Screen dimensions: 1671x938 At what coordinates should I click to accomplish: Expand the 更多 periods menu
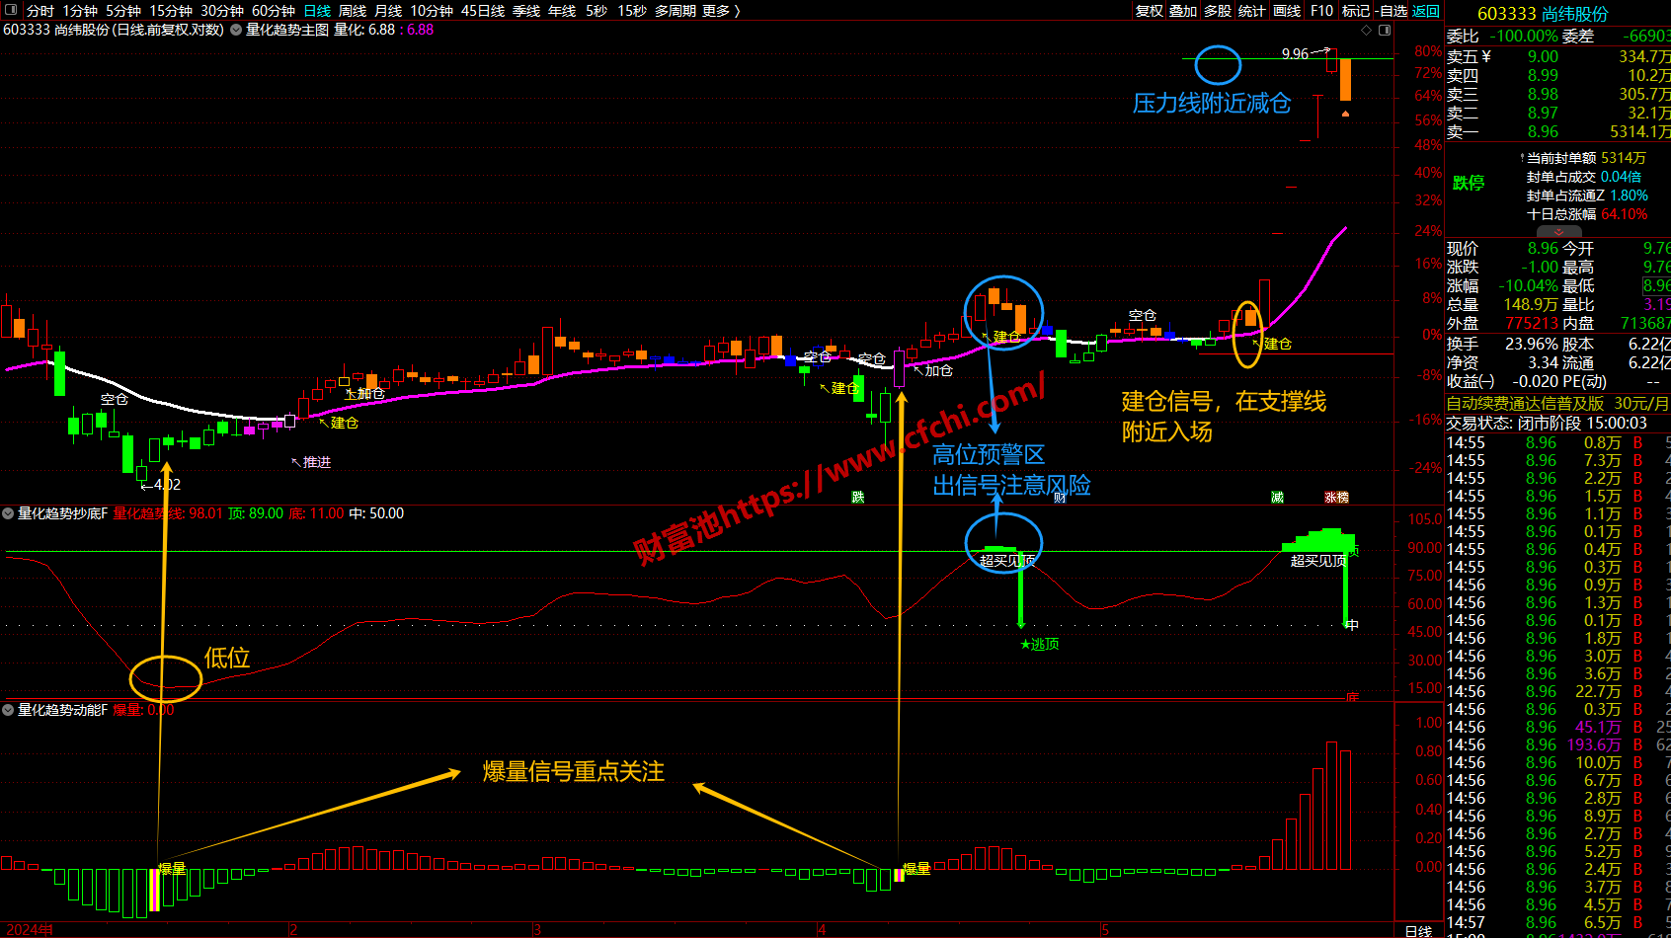721,11
